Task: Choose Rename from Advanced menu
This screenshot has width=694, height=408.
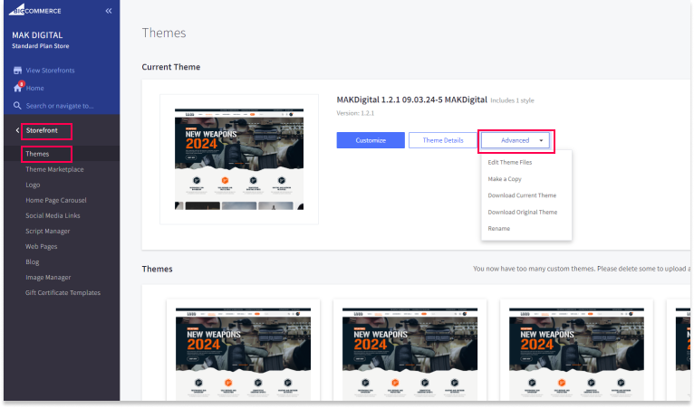Action: 499,229
